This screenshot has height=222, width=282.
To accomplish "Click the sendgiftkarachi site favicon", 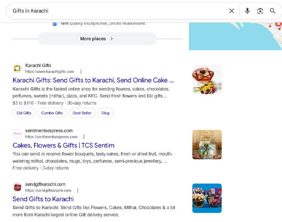I will pyautogui.click(x=17, y=187).
